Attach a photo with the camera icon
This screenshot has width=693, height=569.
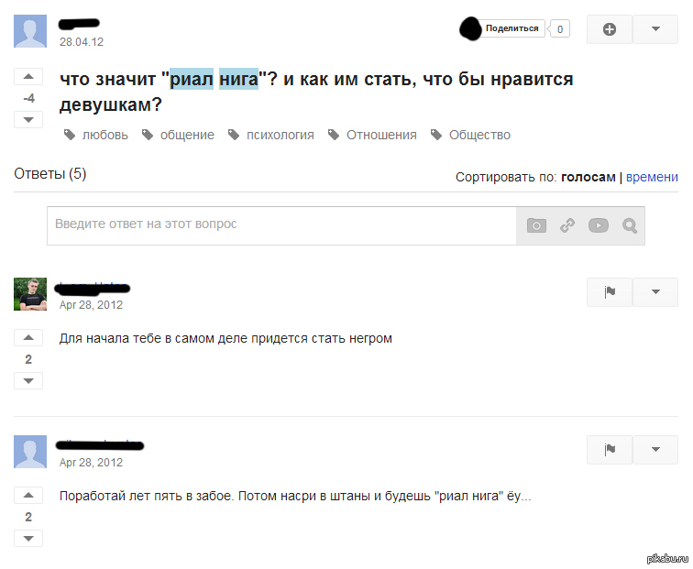point(536,225)
